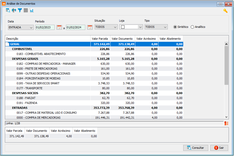Image resolution: width=234 pixels, height=156 pixels.
Task: Click the Sair button
Action: point(219,148)
